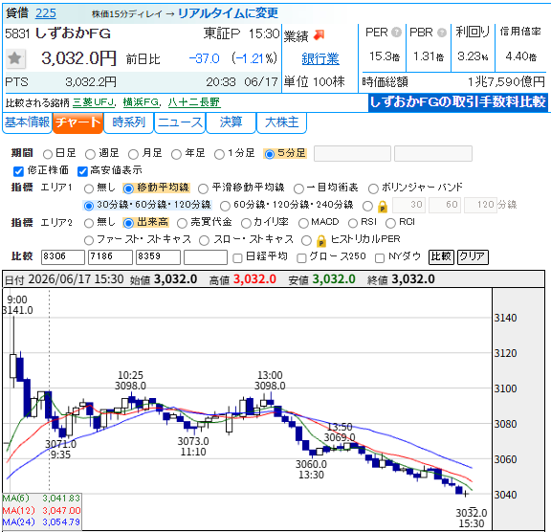Image resolution: width=551 pixels, height=532 pixels.
Task: Click the second empty period date field
Action: point(433,154)
